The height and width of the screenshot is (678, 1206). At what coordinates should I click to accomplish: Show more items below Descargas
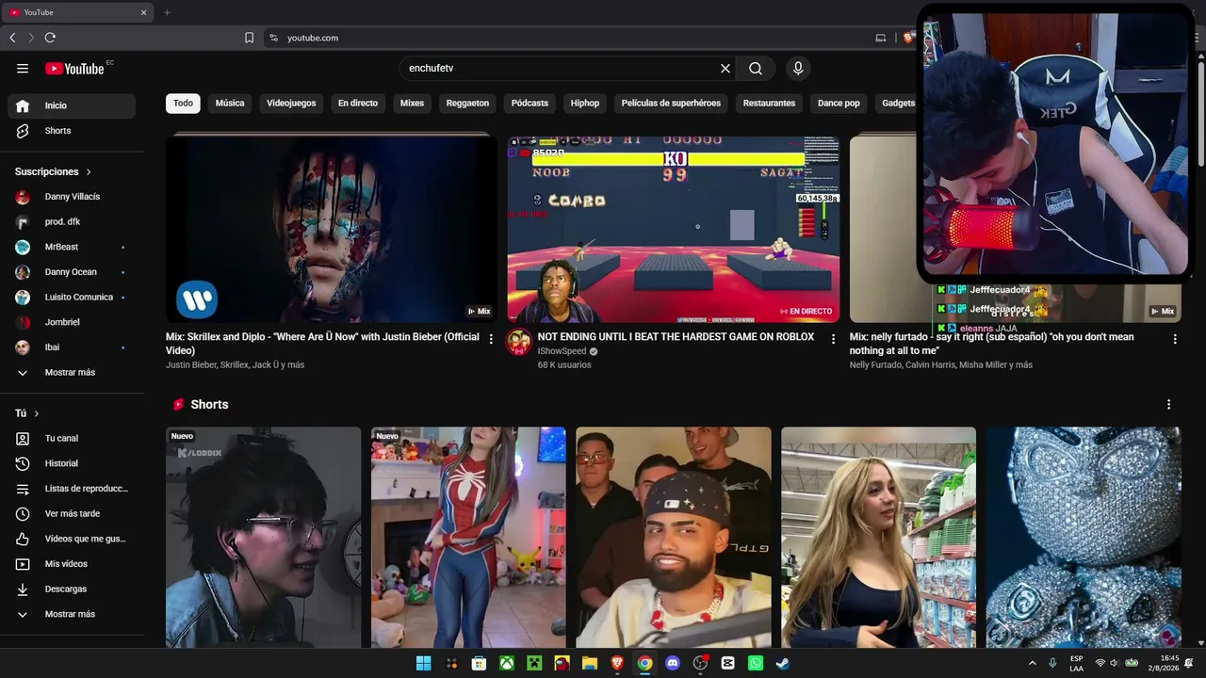click(x=72, y=614)
